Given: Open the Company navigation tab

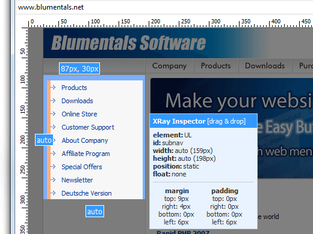Looking at the screenshot, I should [169, 66].
